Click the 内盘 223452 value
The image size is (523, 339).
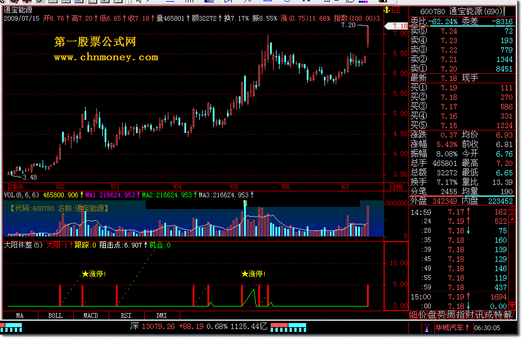pyautogui.click(x=501, y=201)
